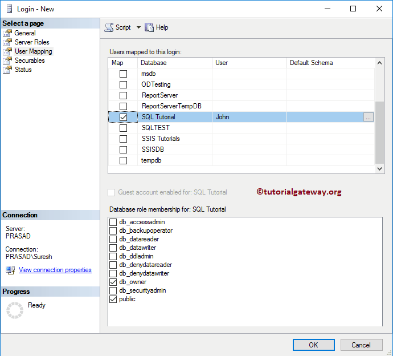Screen dimensions: 393x356
Task: Confirm with the OK button
Action: tap(314, 345)
